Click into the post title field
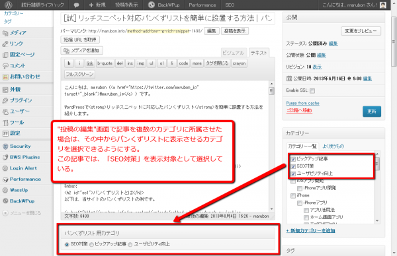Image resolution: width=397 pixels, height=256 pixels. [x=168, y=18]
